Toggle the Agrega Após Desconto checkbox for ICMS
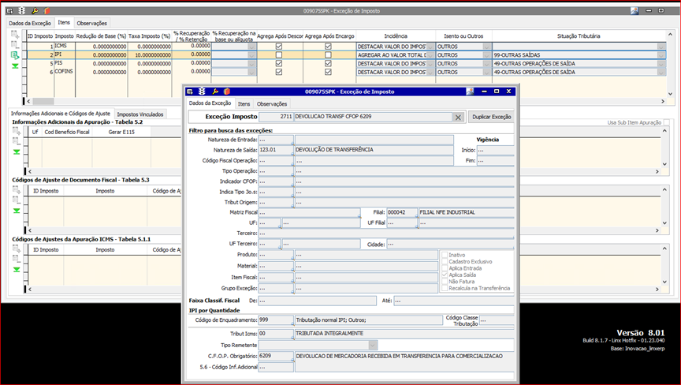Screen dimensions: 681x385 point(278,47)
